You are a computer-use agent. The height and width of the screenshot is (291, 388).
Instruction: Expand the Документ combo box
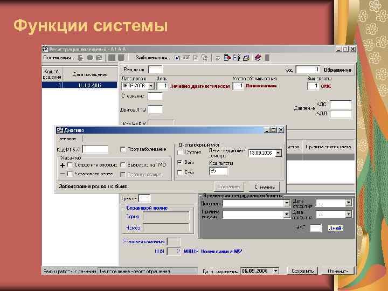pos(287,203)
